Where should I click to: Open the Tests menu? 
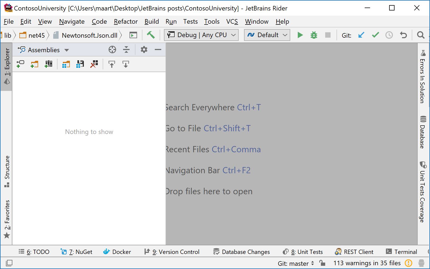pyautogui.click(x=191, y=22)
